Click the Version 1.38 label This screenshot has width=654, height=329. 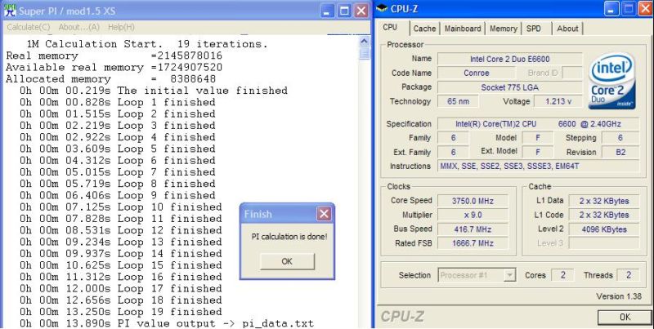[x=619, y=296]
